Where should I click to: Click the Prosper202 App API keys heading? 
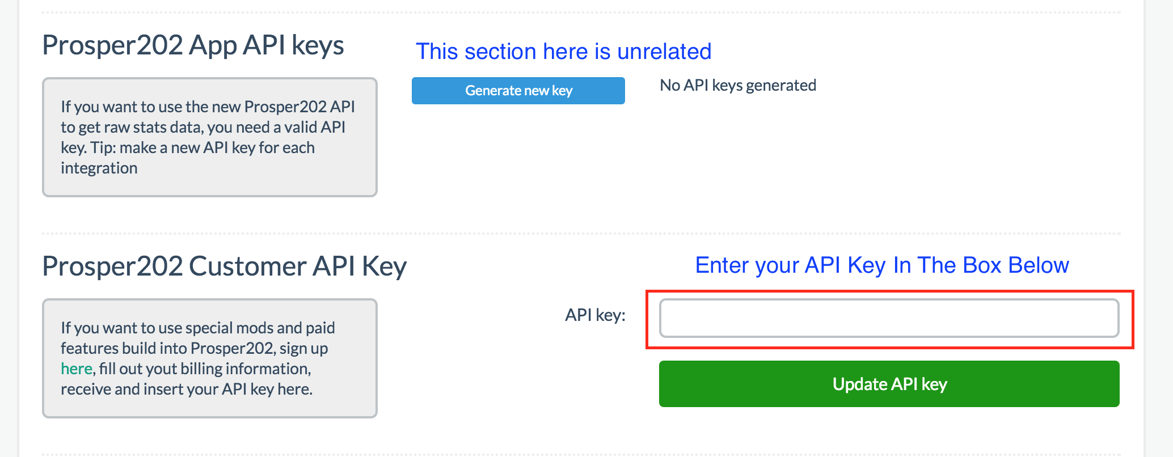pos(193,45)
